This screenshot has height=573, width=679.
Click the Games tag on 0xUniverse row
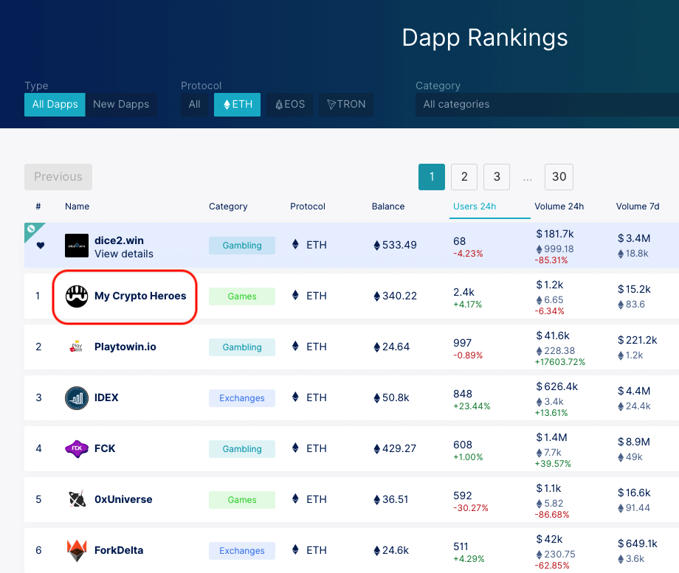[x=241, y=500]
